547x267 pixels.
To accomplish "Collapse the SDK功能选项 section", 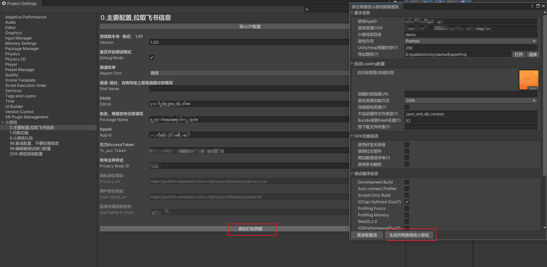I will click(x=352, y=136).
